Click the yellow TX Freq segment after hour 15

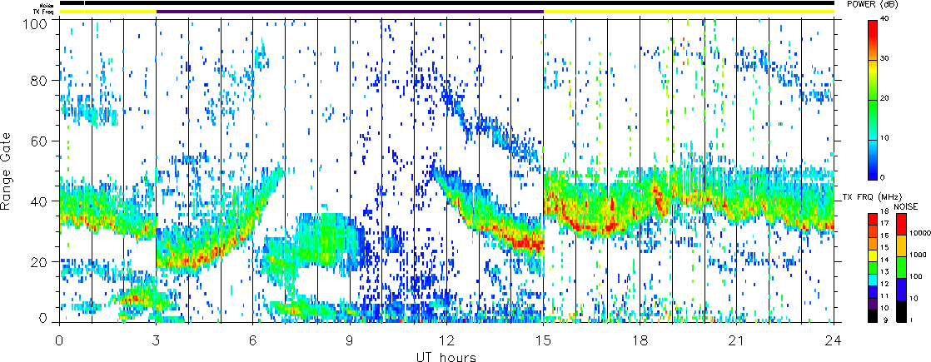tap(689, 12)
